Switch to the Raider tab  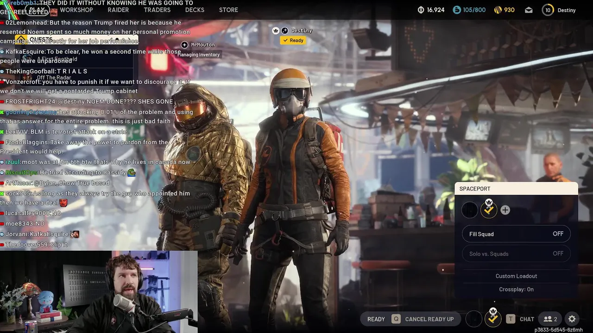click(118, 10)
